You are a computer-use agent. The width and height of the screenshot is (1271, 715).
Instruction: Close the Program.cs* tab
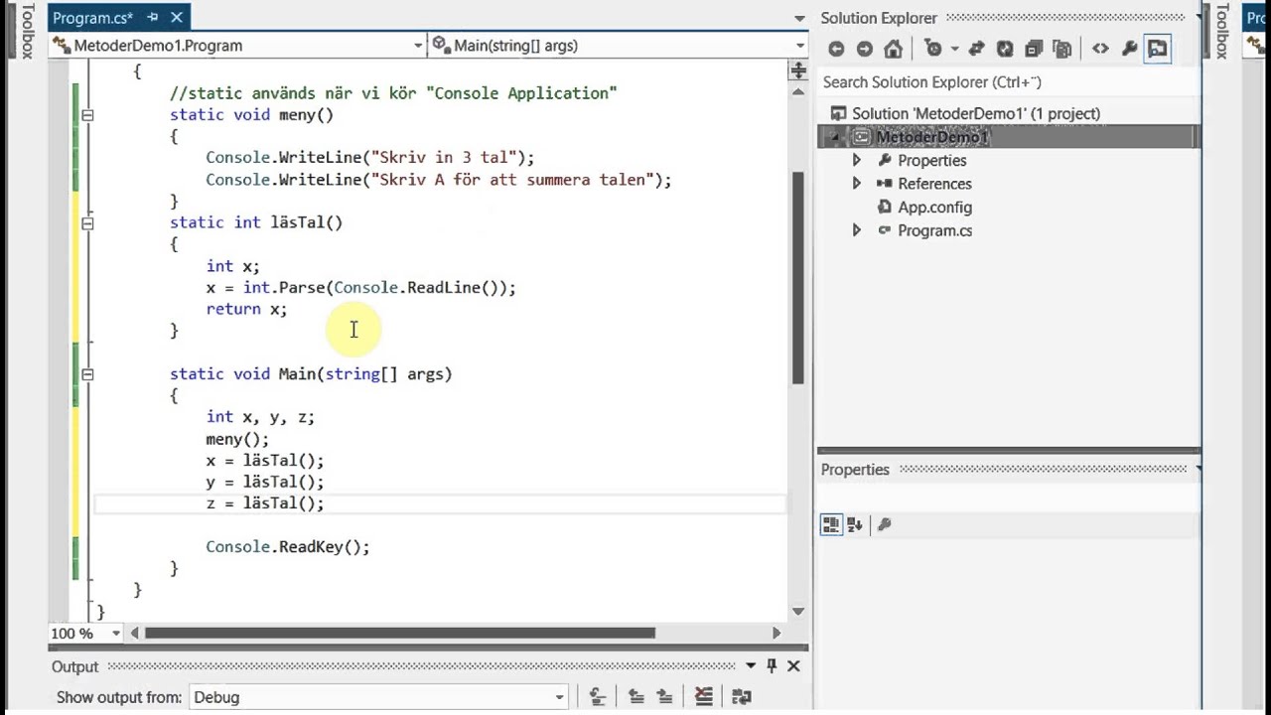[177, 18]
